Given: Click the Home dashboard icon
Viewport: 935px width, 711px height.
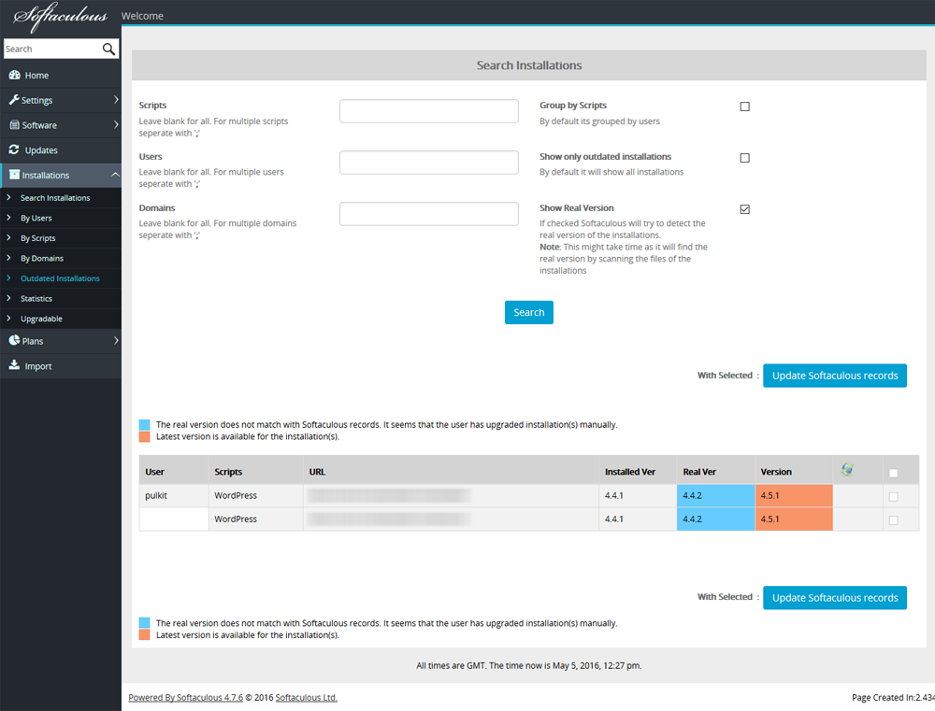Looking at the screenshot, I should pyautogui.click(x=14, y=75).
